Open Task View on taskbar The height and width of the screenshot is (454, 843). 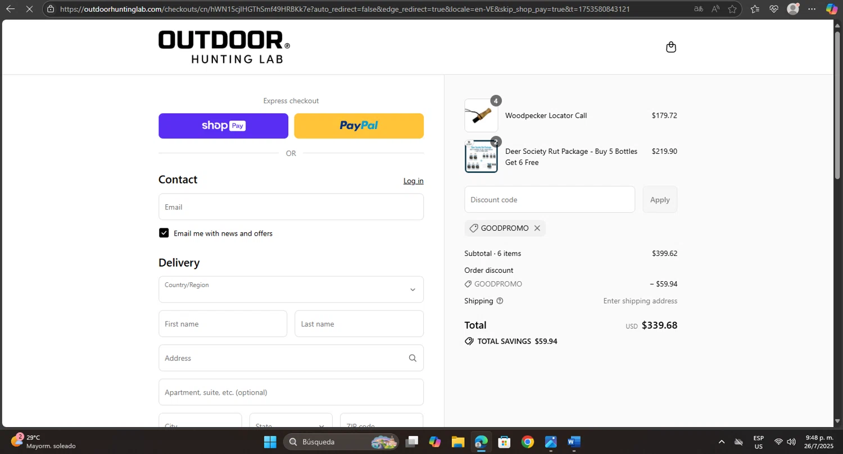tap(413, 442)
